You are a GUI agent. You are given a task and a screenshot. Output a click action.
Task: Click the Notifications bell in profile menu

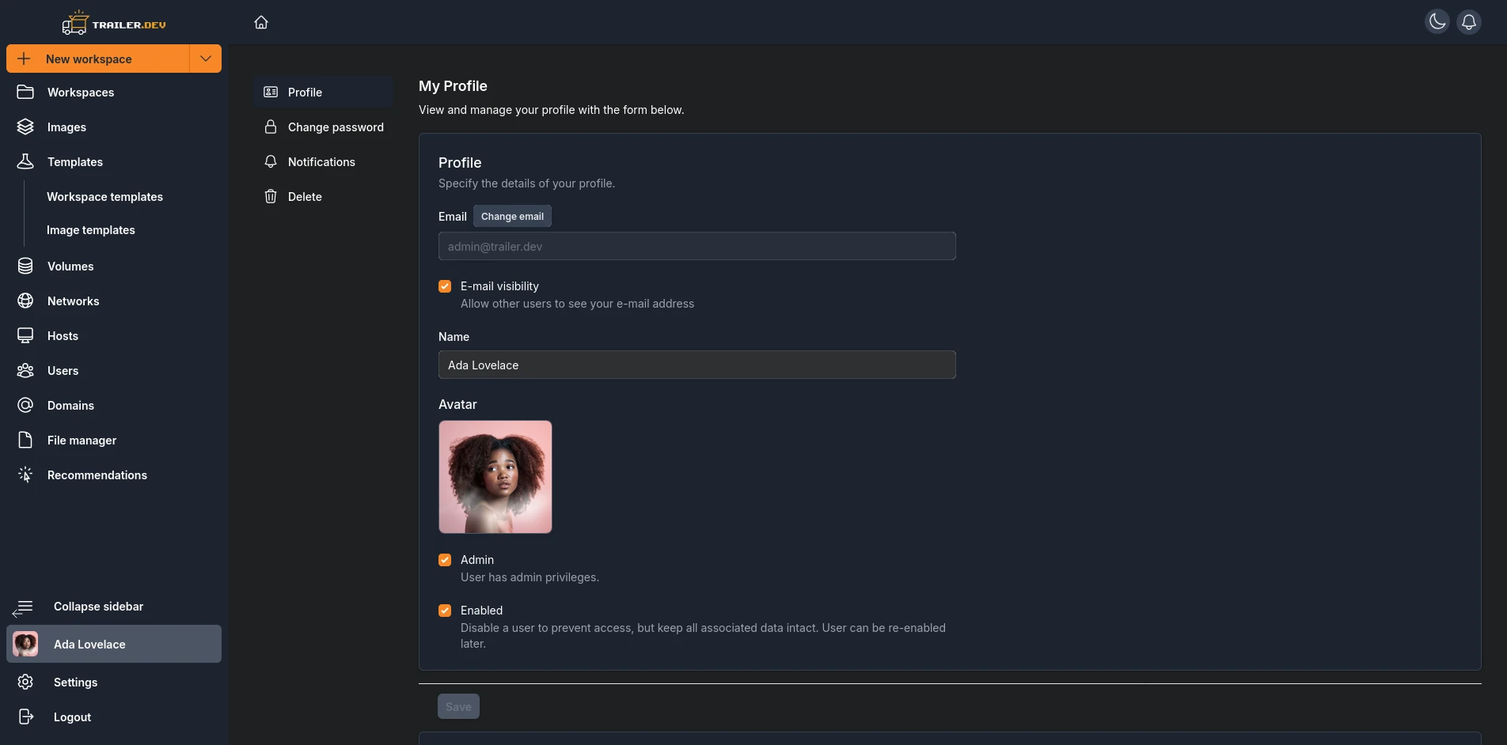coord(271,161)
